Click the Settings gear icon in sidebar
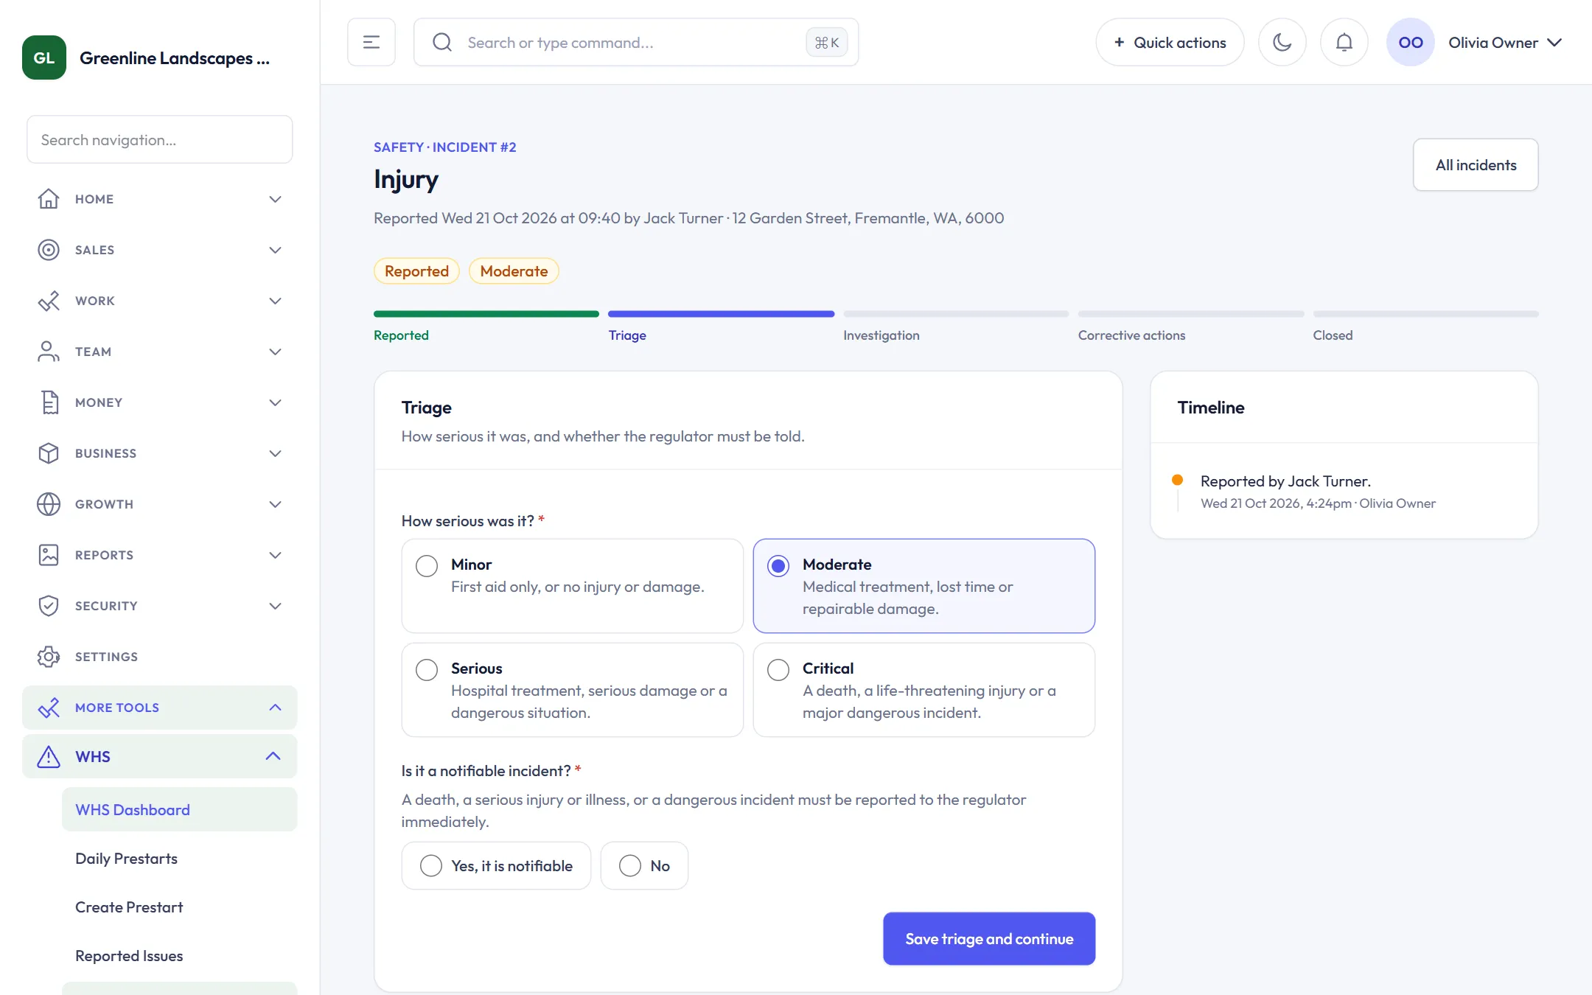This screenshot has height=995, width=1592. (49, 657)
